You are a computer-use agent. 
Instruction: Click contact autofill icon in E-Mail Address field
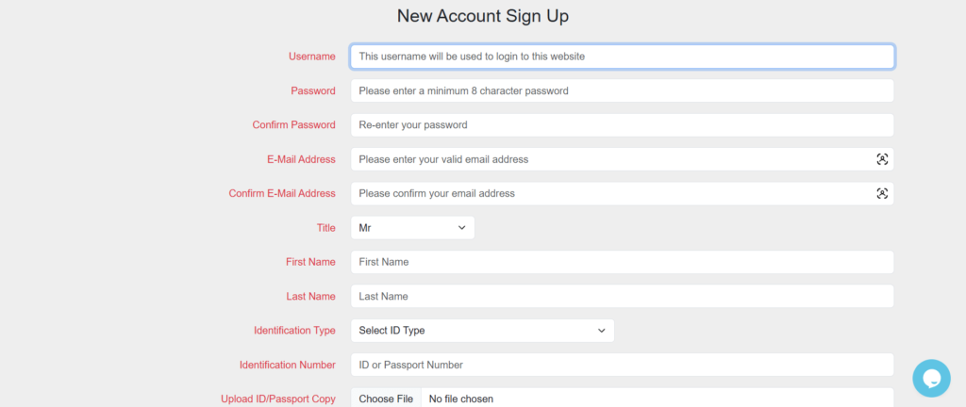tap(882, 159)
